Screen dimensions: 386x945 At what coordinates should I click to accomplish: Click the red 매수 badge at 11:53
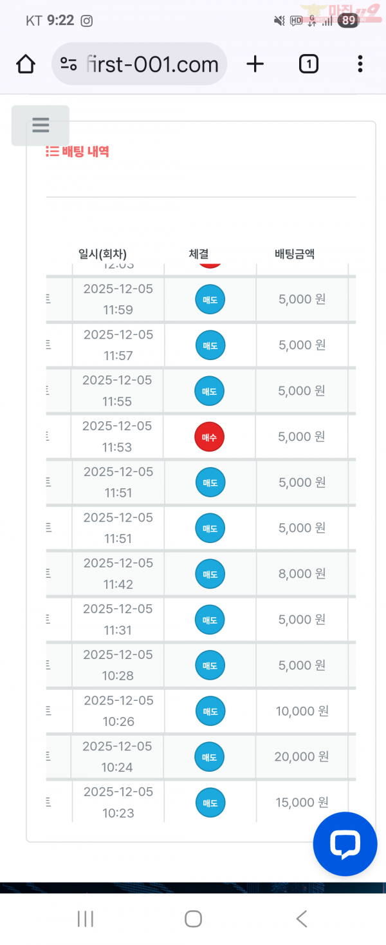210,437
